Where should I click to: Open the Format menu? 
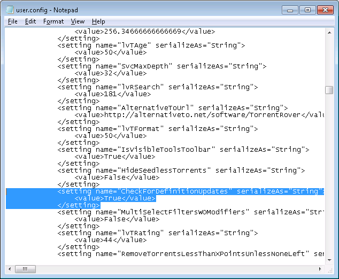pyautogui.click(x=53, y=21)
